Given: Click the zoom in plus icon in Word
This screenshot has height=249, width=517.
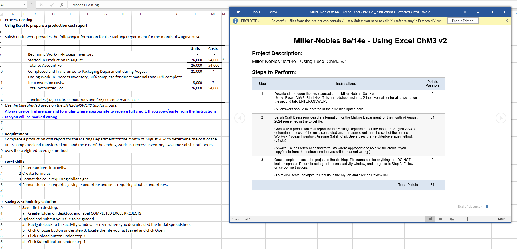Looking at the screenshot, I should point(492,219).
